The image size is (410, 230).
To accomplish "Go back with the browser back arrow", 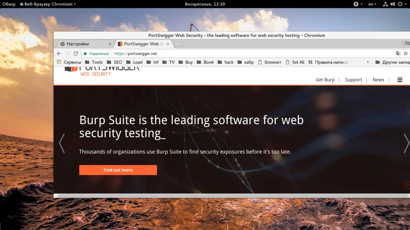I will (59, 54).
